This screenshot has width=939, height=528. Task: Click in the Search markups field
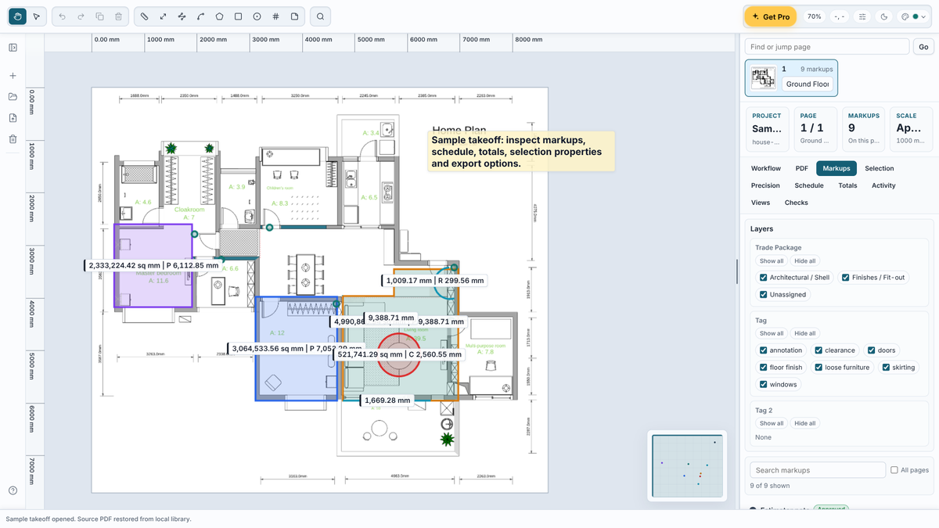click(818, 470)
